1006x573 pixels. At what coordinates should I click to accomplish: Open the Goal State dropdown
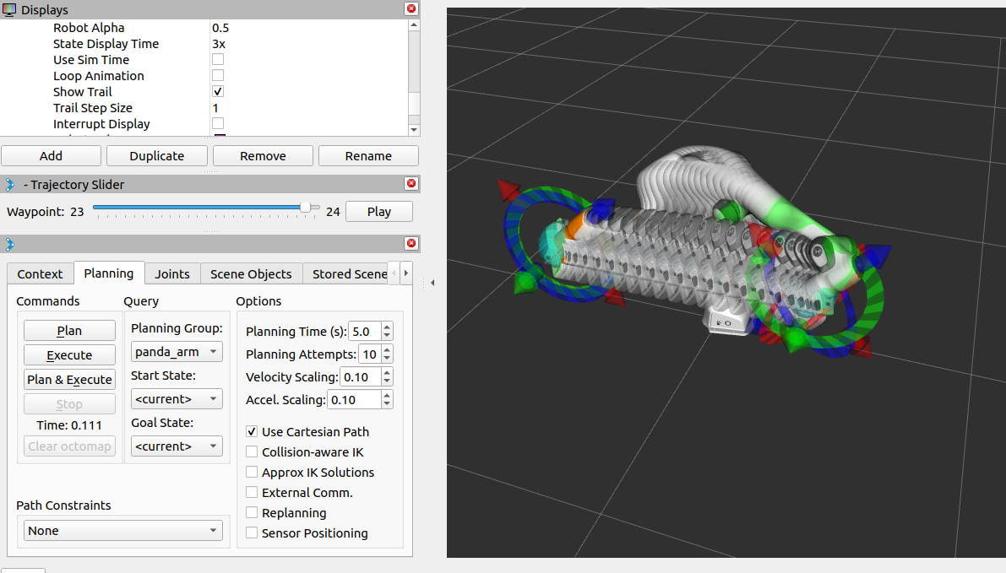click(177, 446)
